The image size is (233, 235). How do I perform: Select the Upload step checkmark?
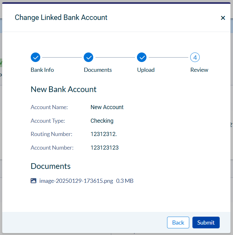pyautogui.click(x=142, y=57)
